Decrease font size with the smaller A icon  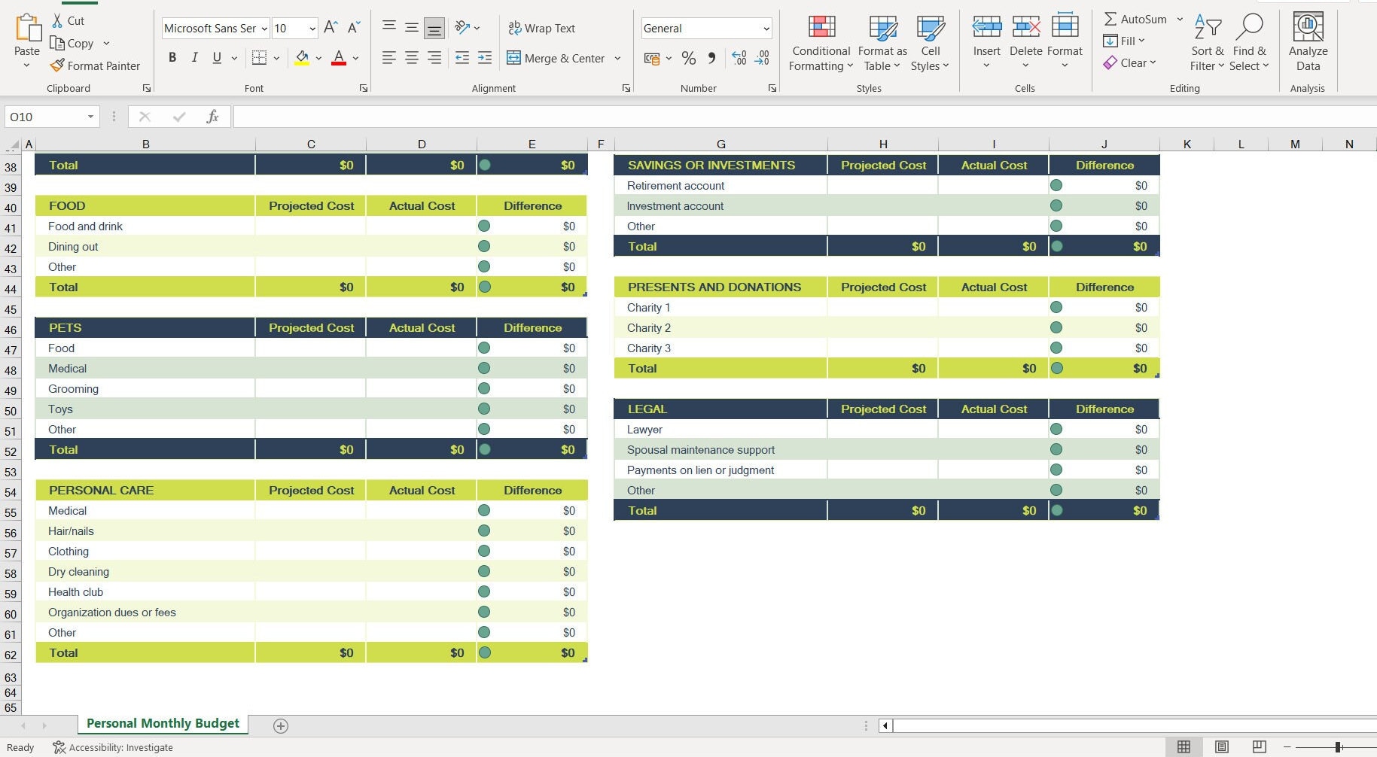coord(354,28)
